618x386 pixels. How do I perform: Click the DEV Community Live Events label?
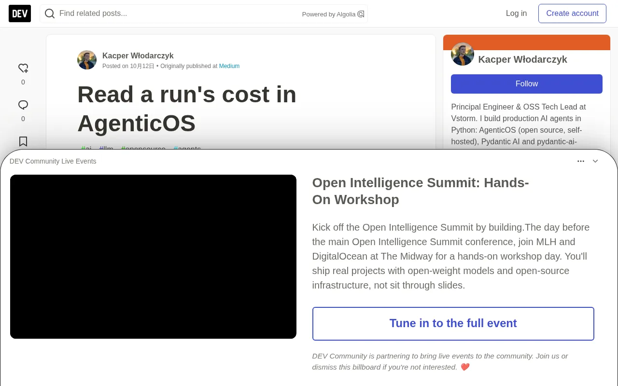[x=53, y=161]
